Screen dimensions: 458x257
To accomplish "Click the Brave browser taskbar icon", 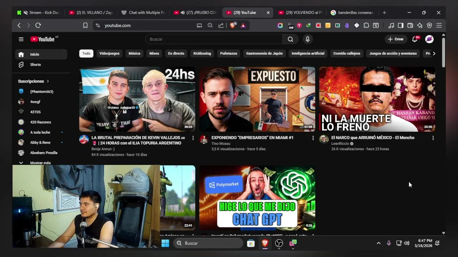I will tap(265, 243).
